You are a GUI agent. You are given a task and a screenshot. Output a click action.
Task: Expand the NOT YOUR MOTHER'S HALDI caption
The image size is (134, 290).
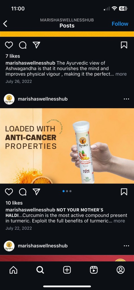119,221
